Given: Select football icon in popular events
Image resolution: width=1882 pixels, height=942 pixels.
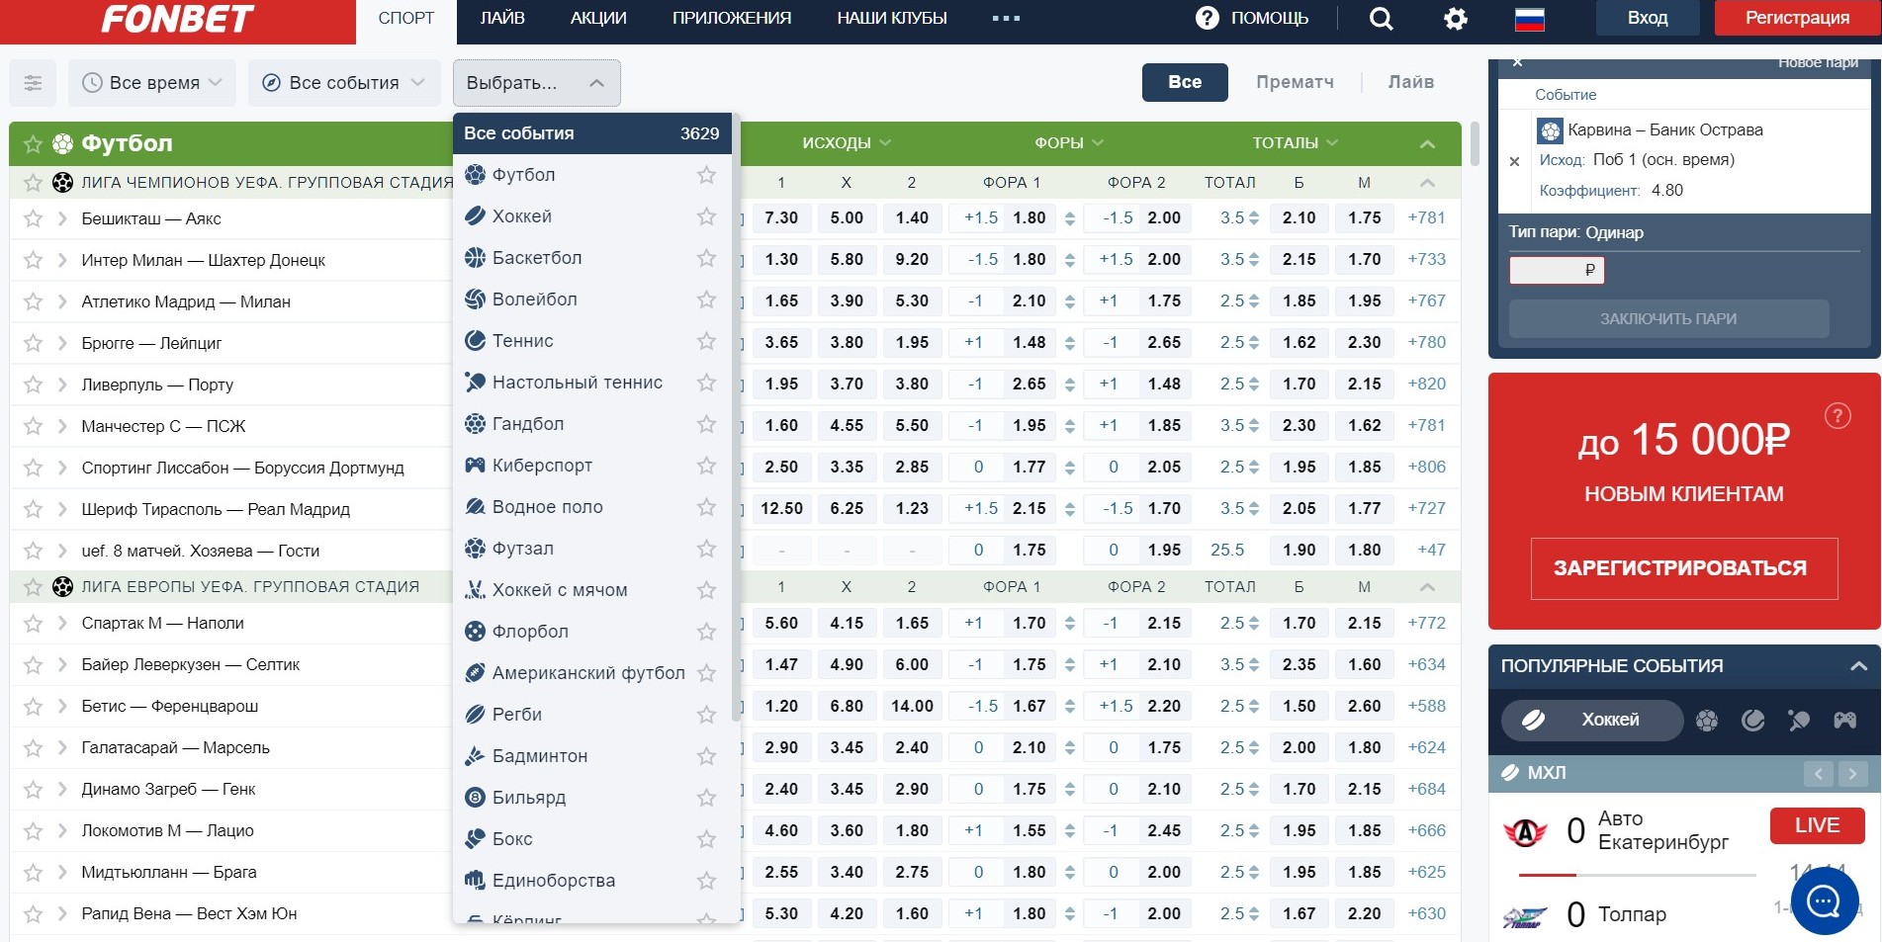Looking at the screenshot, I should 1707,721.
